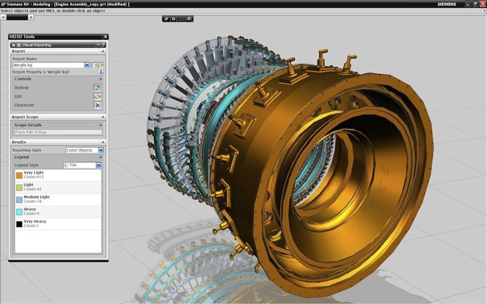487x304 pixels.
Task: Open the Report Name dropdown
Action: pyautogui.click(x=87, y=65)
